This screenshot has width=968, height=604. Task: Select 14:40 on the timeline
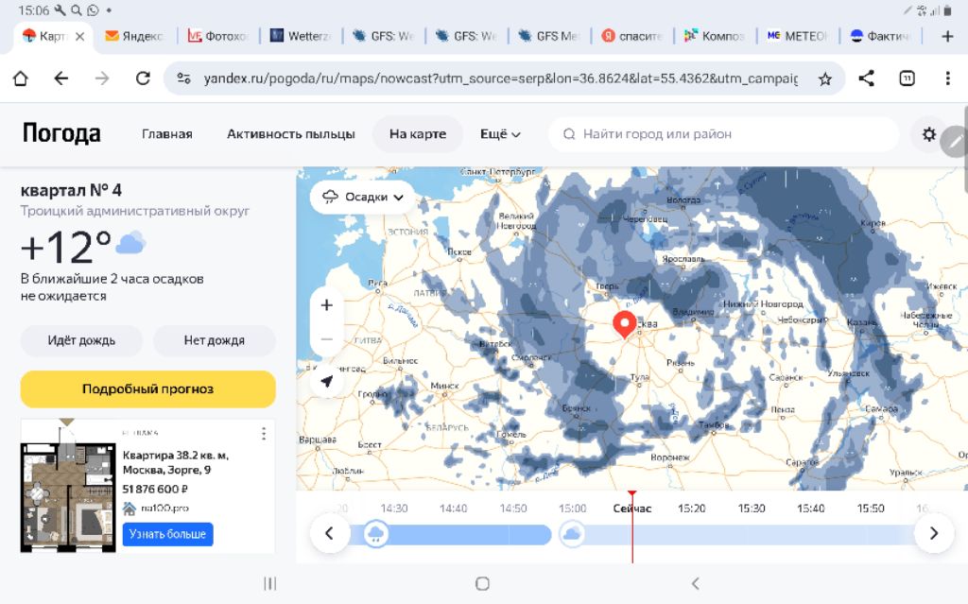pyautogui.click(x=453, y=509)
